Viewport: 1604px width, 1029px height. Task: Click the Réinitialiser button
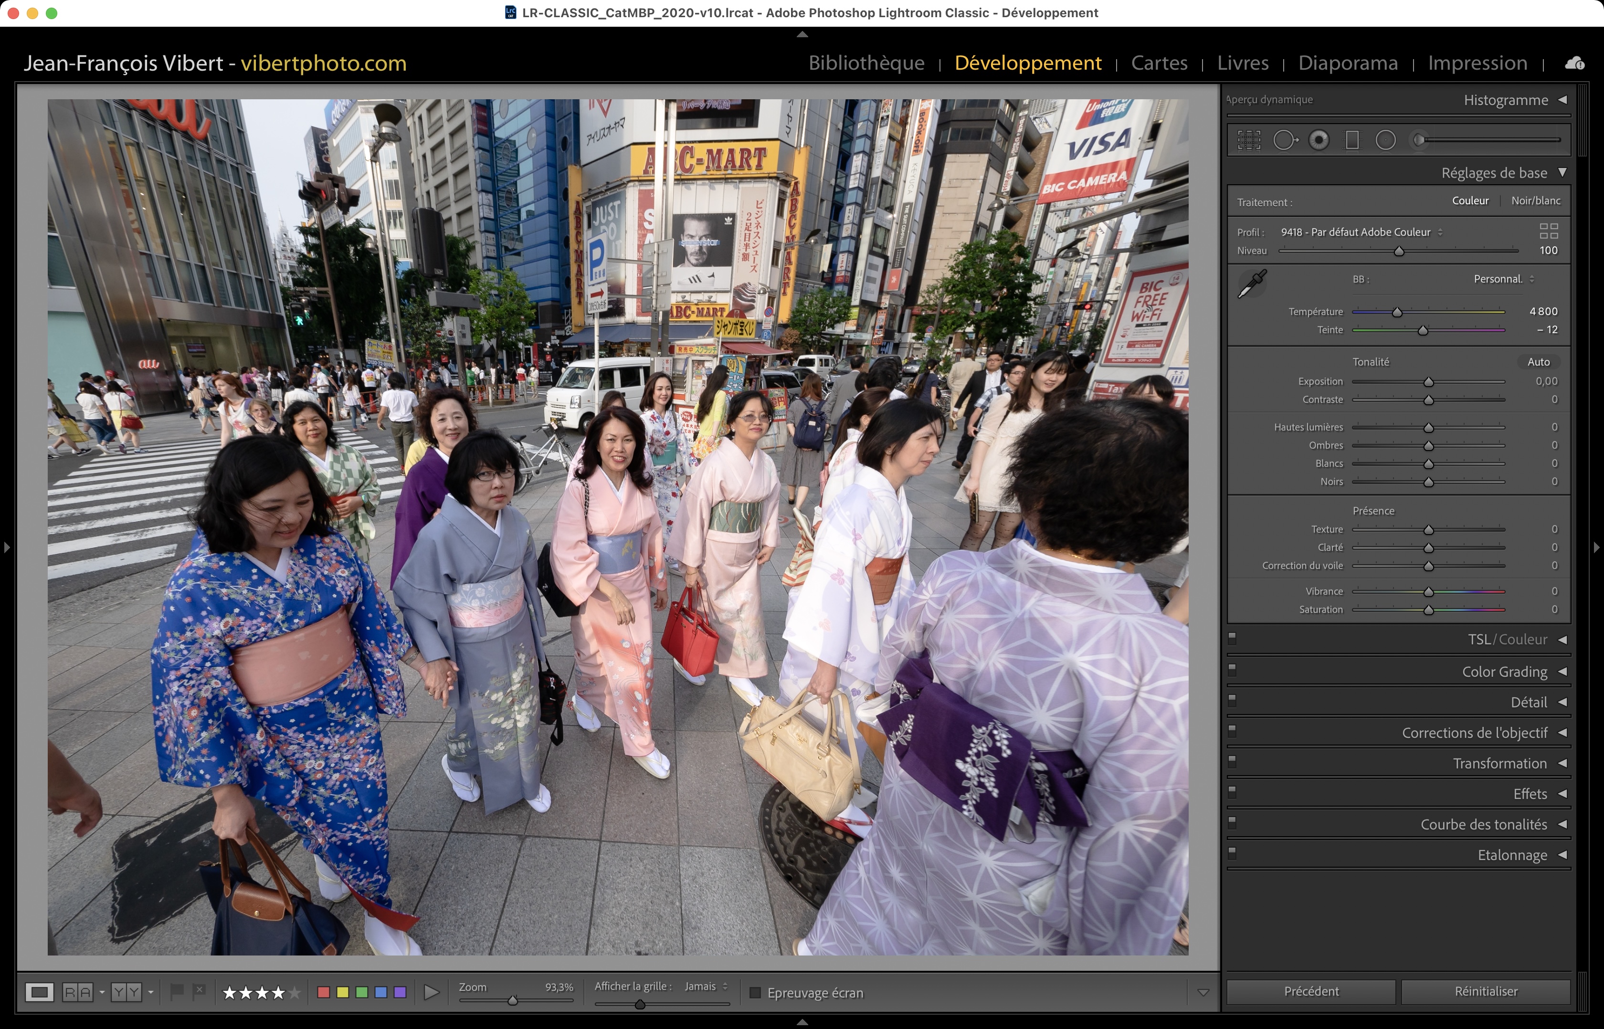(x=1485, y=992)
